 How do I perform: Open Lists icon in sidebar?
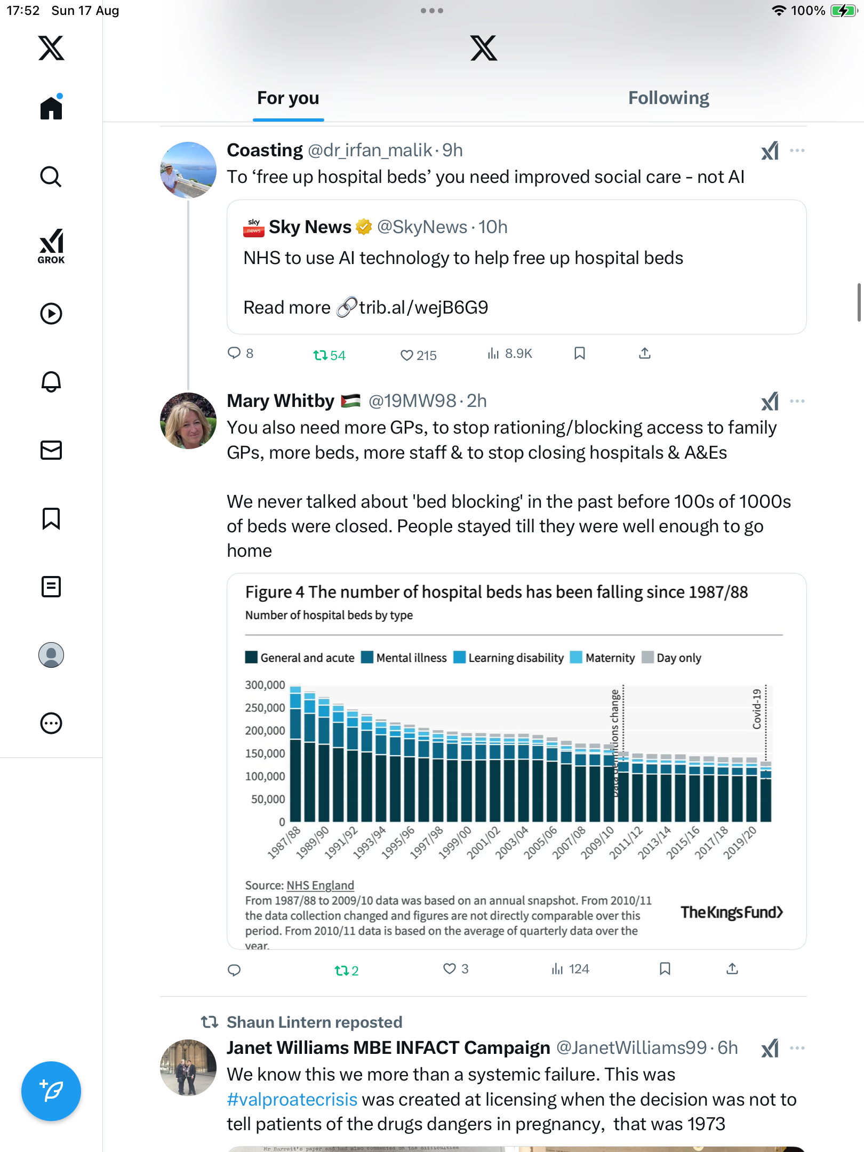pyautogui.click(x=51, y=587)
